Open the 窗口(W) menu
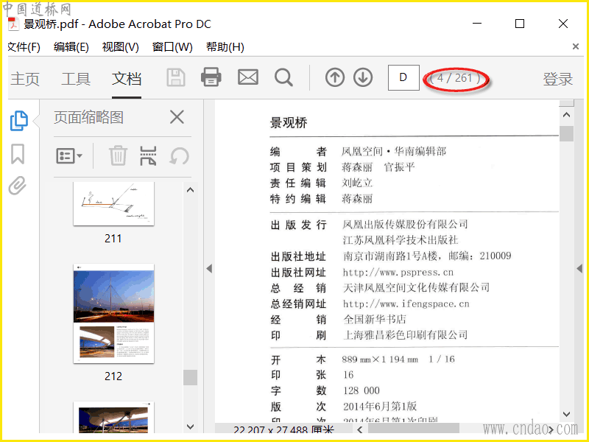The width and height of the screenshot is (589, 442). 172,47
